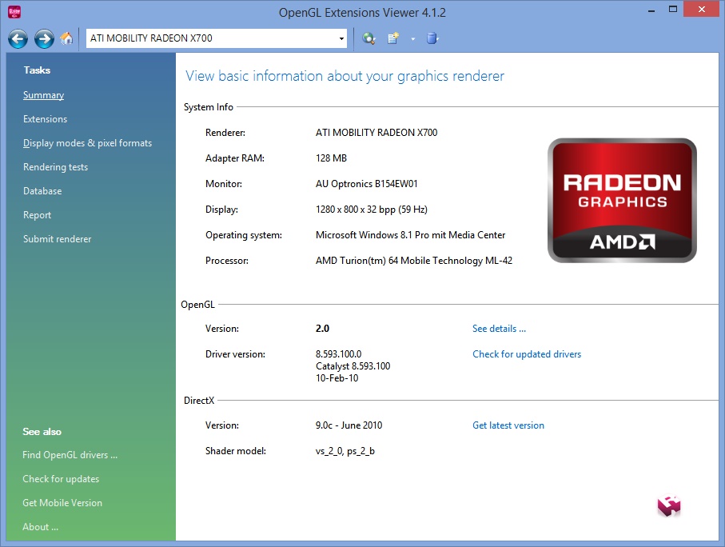This screenshot has width=725, height=547.
Task: Click the app icon in the title bar
Action: 14,12
